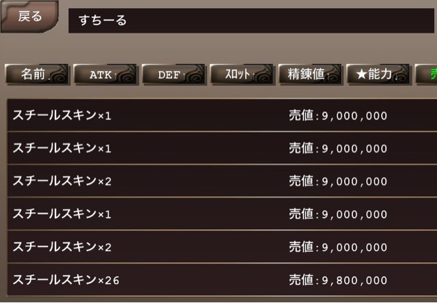Click the すちーる search text field
The height and width of the screenshot is (303, 437).
pyautogui.click(x=251, y=20)
